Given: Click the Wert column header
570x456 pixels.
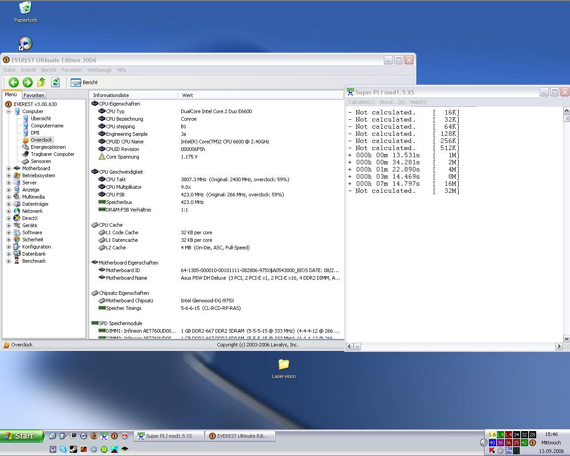Looking at the screenshot, I should 261,95.
